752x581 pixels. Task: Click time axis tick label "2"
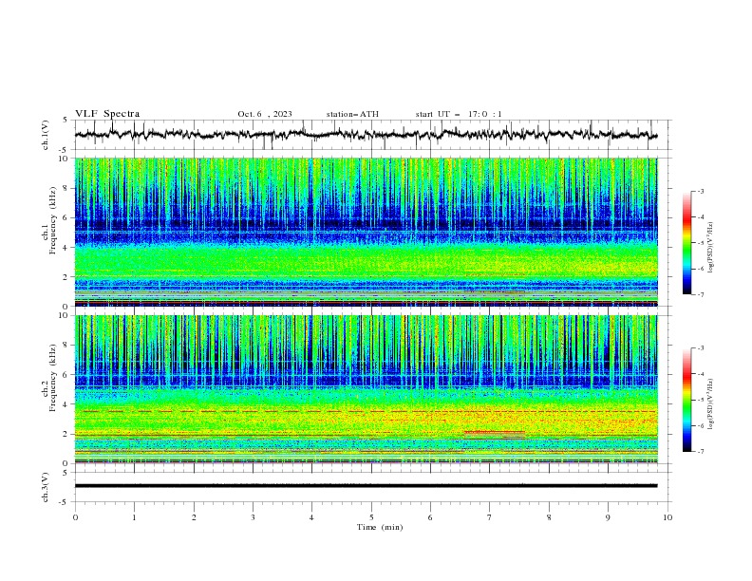pos(194,517)
